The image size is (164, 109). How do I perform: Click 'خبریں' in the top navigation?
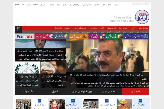[103, 5]
